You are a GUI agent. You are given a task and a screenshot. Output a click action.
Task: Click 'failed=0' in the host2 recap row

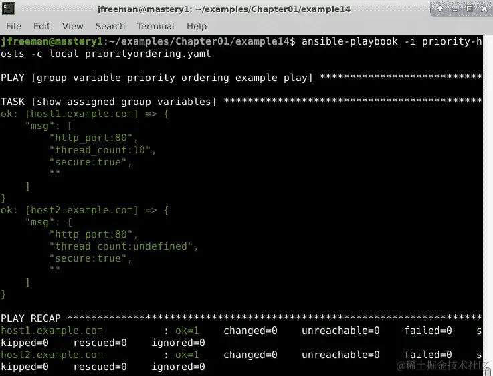pyautogui.click(x=428, y=355)
